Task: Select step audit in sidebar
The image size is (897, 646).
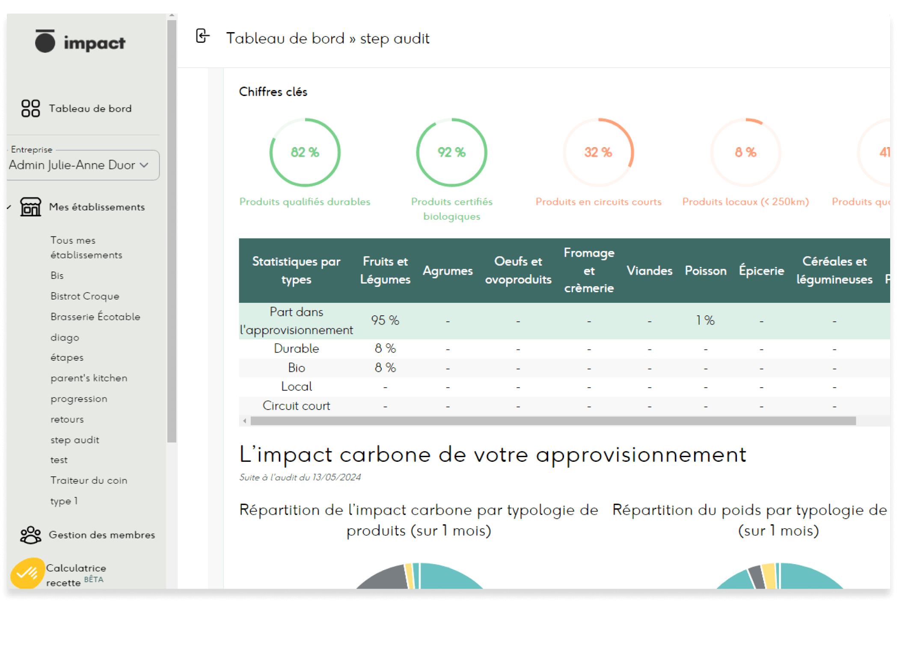Action: pos(74,440)
